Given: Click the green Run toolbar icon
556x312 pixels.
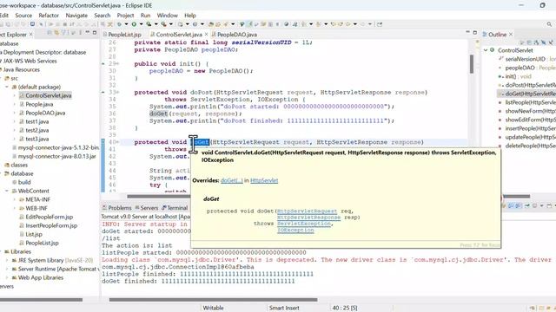Looking at the screenshot, I should [x=134, y=24].
